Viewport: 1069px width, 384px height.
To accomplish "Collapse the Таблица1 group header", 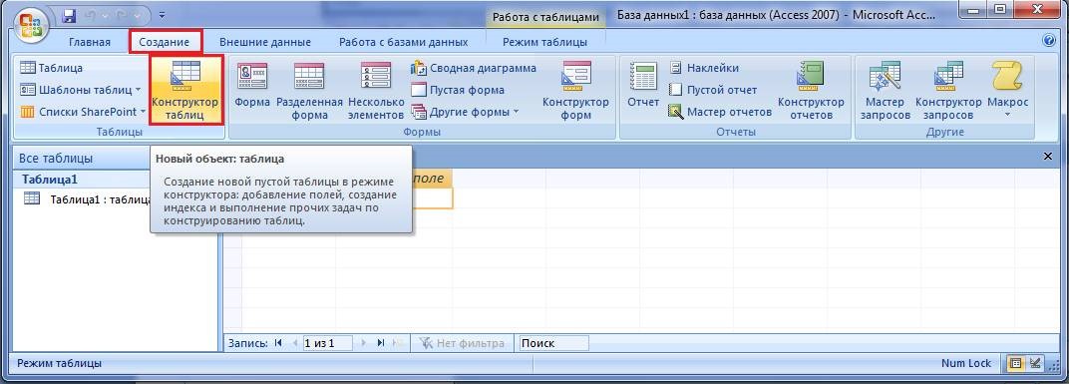I will [82, 180].
